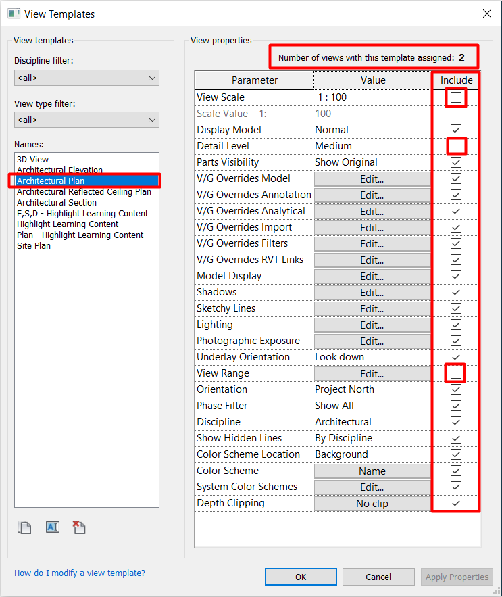Enable the View Scale include checkbox
The image size is (502, 597).
tap(456, 97)
